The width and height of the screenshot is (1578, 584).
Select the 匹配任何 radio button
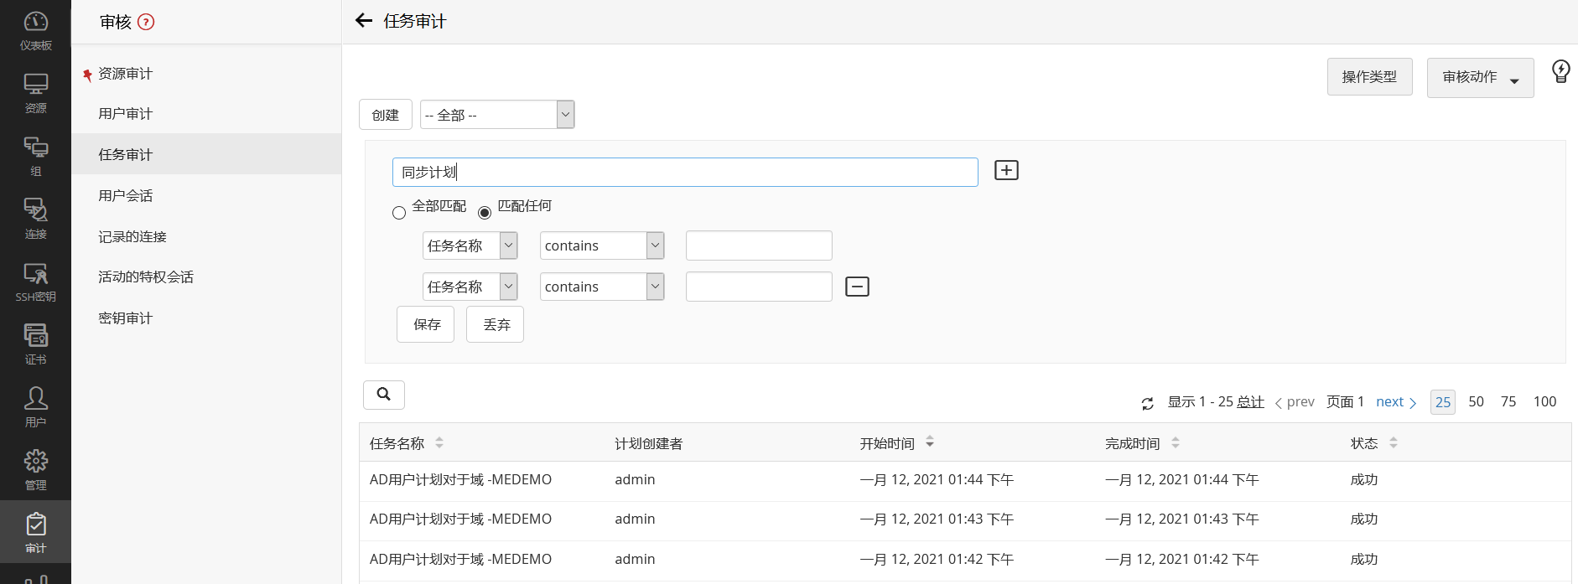click(x=485, y=213)
